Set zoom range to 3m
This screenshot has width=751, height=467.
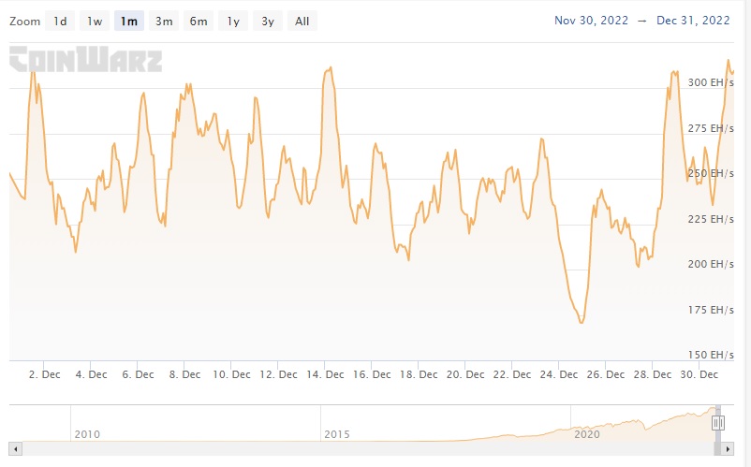(164, 21)
